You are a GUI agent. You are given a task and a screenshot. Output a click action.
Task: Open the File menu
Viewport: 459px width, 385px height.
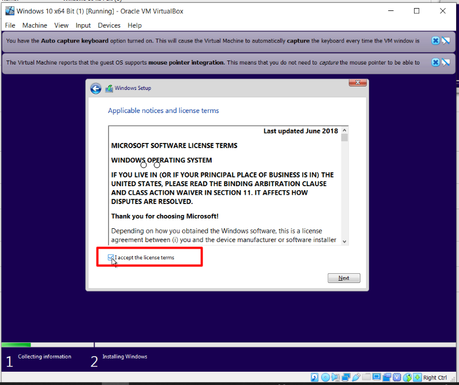(x=10, y=25)
